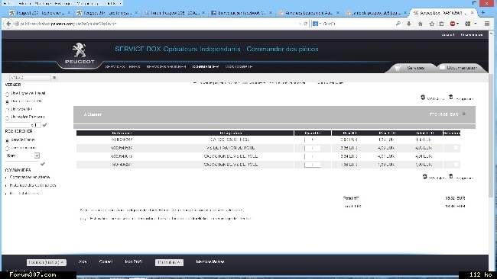
Task: Click the checkmark next to quantity field
Action: tap(44, 125)
